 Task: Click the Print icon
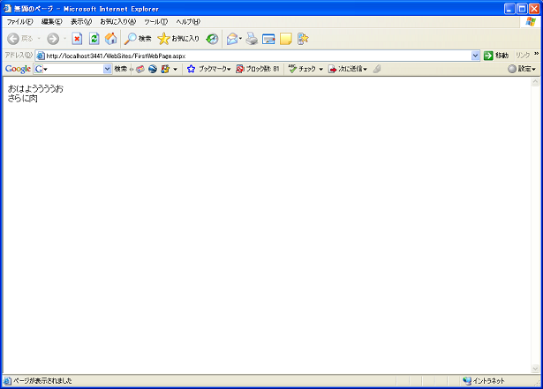click(252, 39)
